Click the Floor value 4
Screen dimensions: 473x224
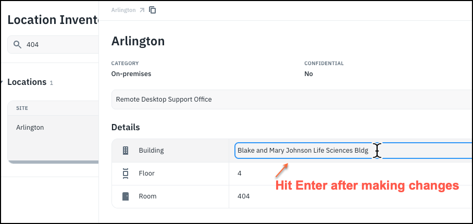click(x=240, y=173)
